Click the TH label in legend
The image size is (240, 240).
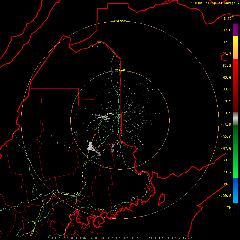[x=229, y=208]
